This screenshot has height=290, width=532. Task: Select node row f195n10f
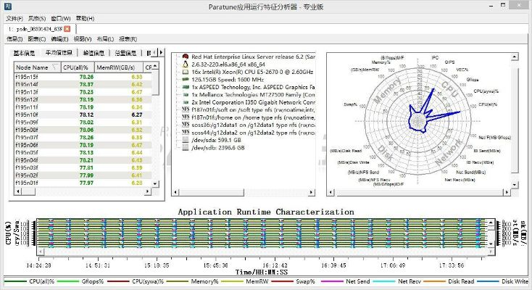(x=26, y=115)
